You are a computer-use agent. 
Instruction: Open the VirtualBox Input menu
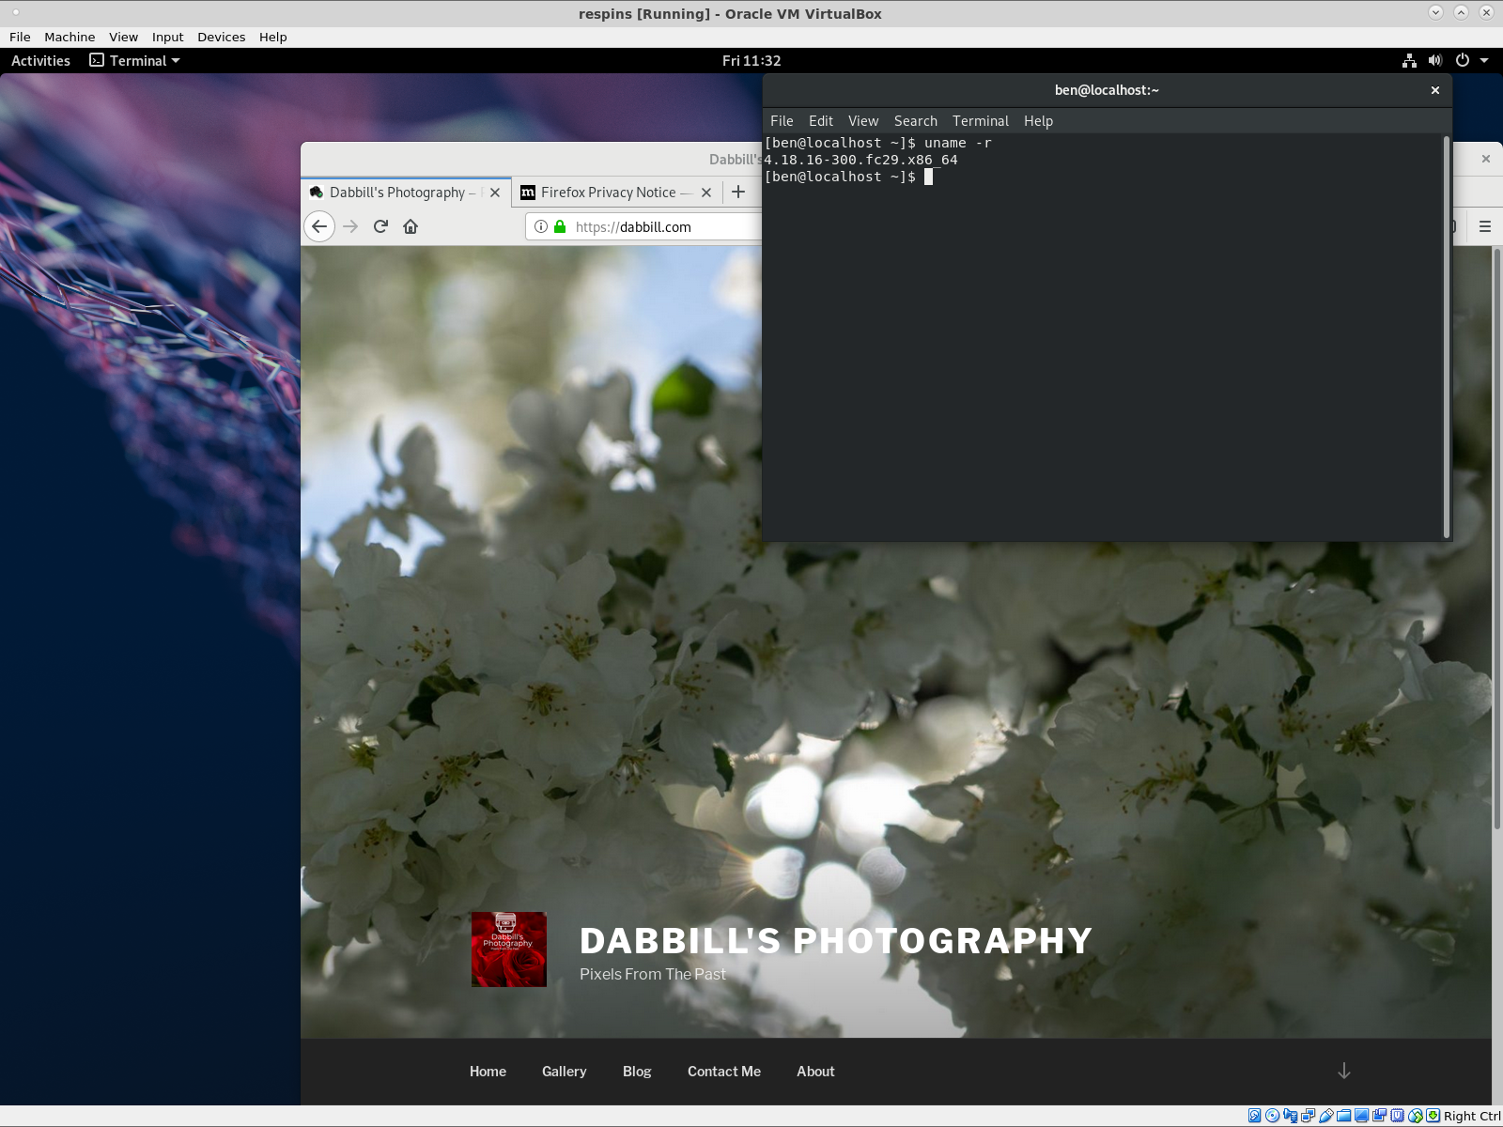tap(167, 37)
